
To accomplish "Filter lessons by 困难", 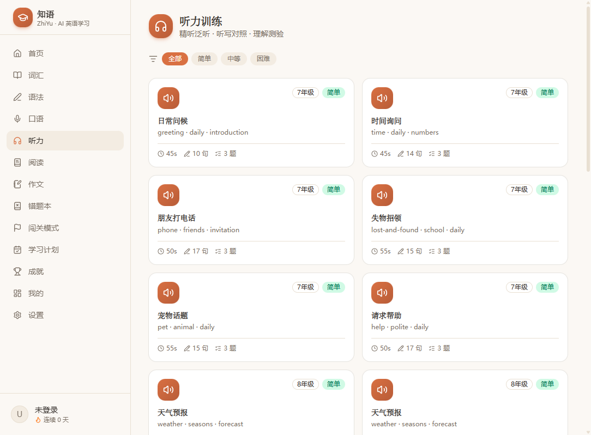I will coord(263,59).
